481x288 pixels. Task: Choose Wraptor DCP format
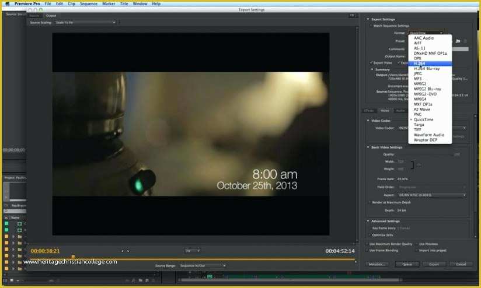(430, 140)
